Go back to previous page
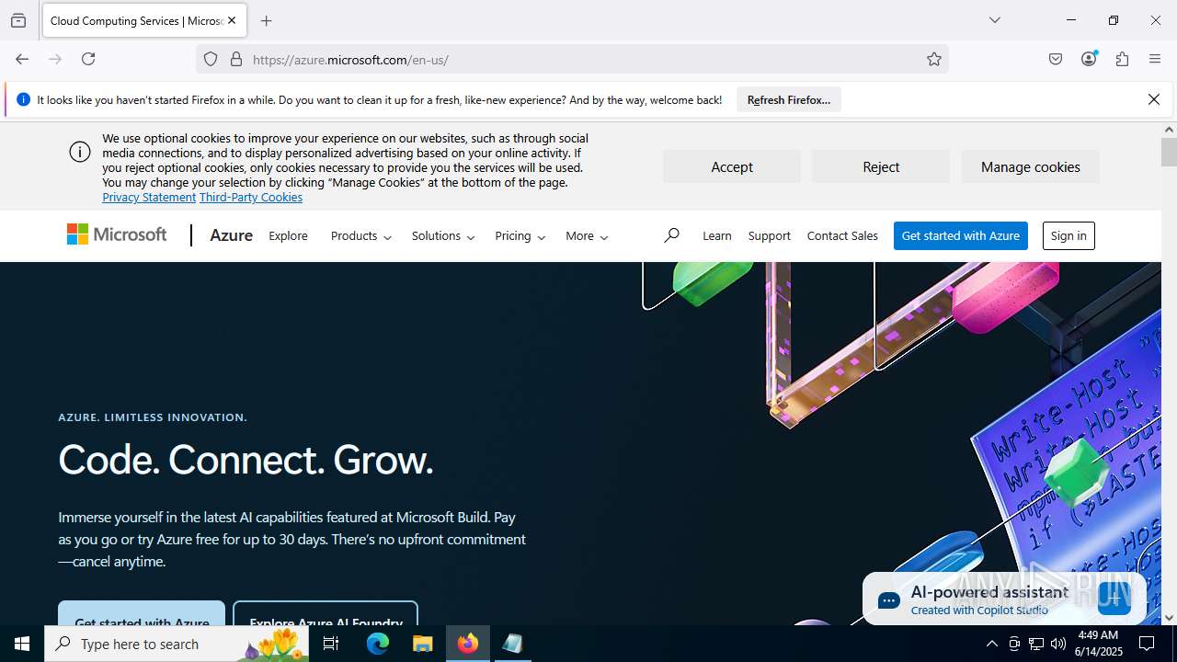The height and width of the screenshot is (662, 1177). click(x=22, y=59)
